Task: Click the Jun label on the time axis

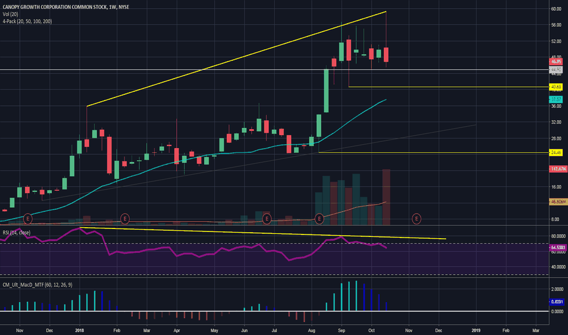Action: click(x=244, y=330)
